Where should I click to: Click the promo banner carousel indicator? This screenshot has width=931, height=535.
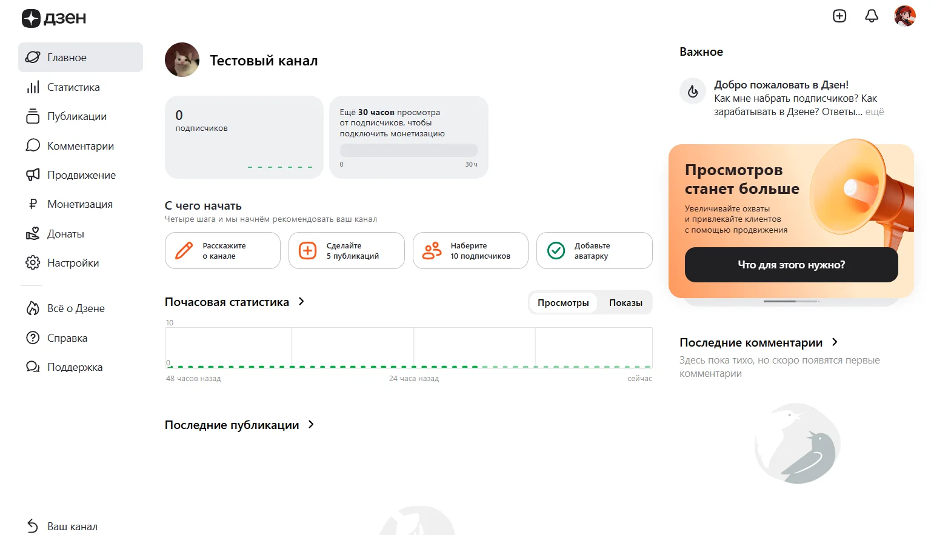pyautogui.click(x=791, y=301)
